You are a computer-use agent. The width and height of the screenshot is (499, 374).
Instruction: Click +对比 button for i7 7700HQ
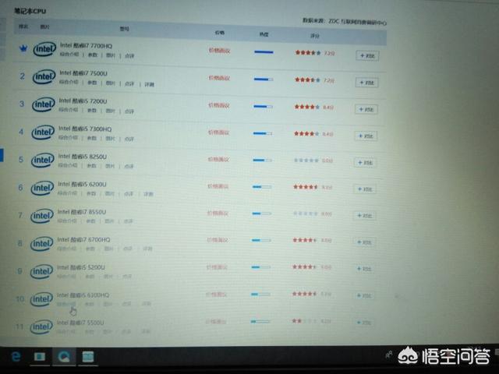tap(367, 55)
